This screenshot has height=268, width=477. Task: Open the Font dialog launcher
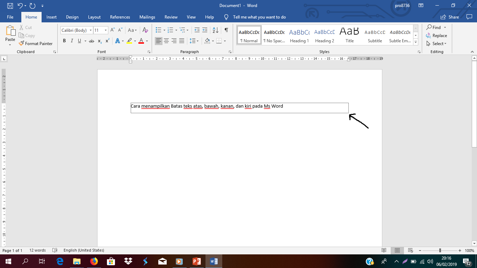(x=149, y=52)
